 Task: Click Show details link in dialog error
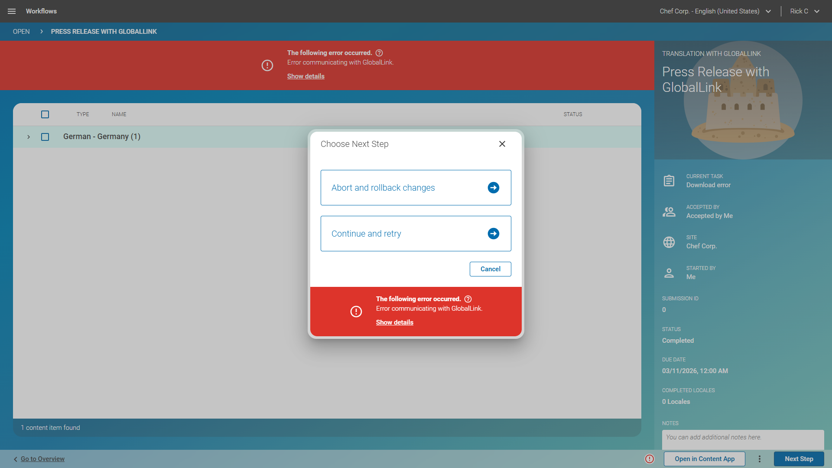coord(394,322)
